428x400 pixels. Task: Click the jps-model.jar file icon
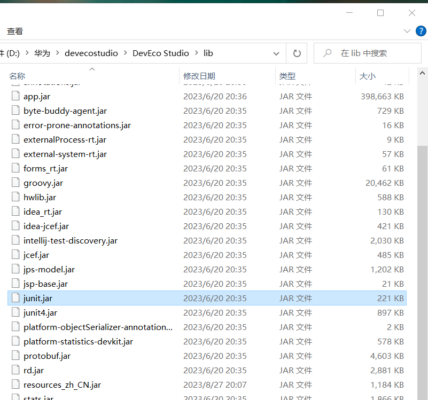pos(15,269)
